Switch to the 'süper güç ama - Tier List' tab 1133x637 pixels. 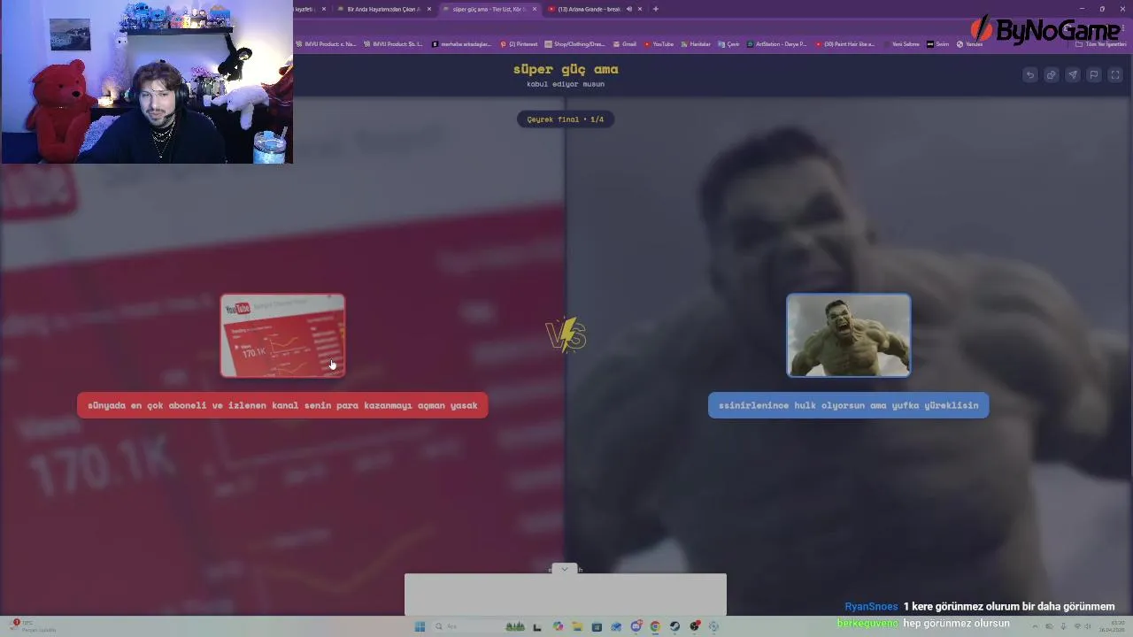click(x=489, y=9)
